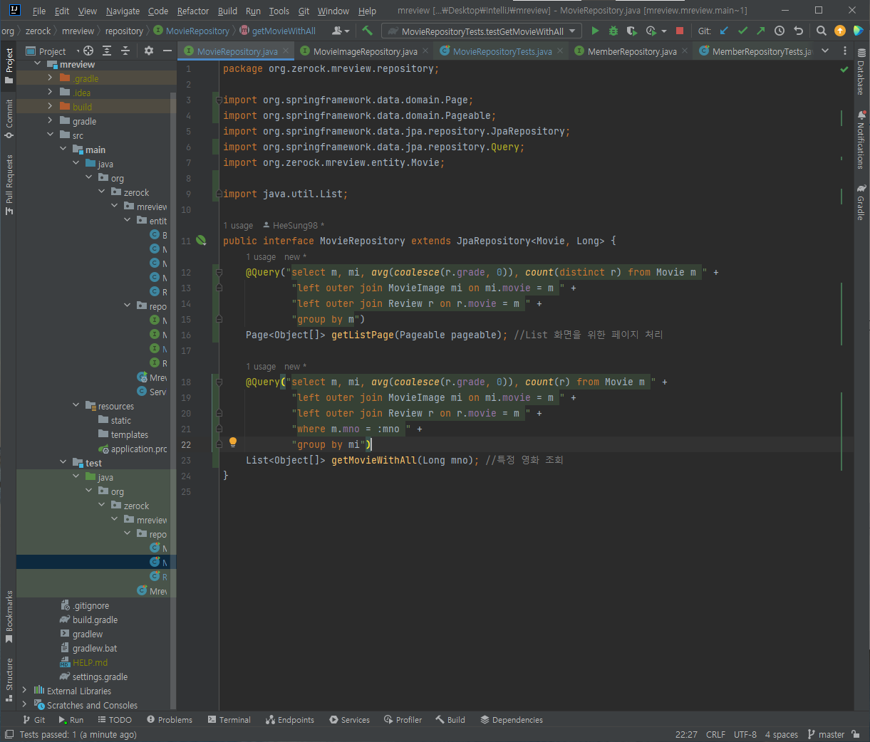The height and width of the screenshot is (742, 870).
Task: Push commits with green arrow icon
Action: click(x=761, y=31)
